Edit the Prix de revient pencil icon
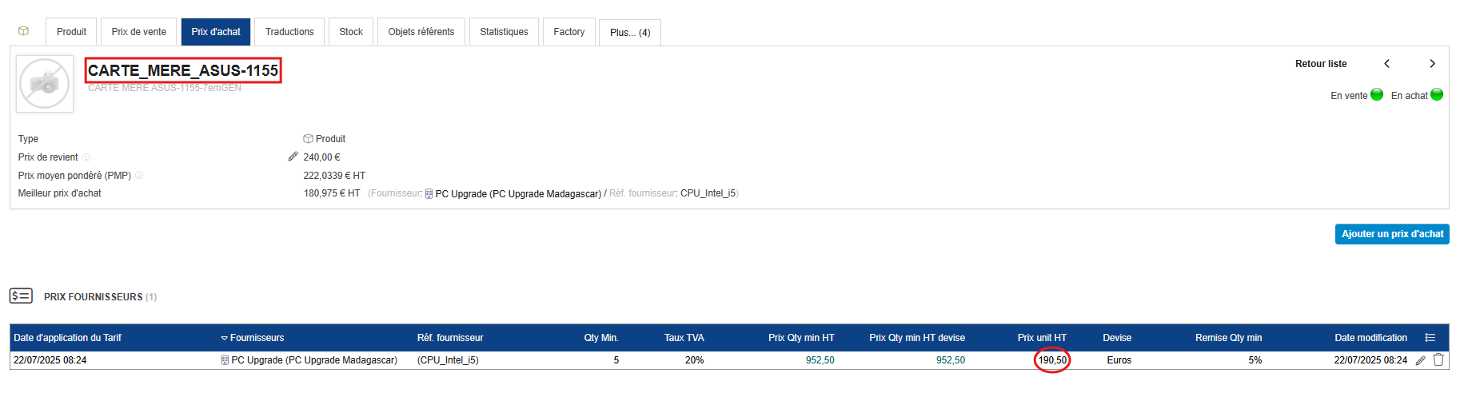 tap(293, 157)
